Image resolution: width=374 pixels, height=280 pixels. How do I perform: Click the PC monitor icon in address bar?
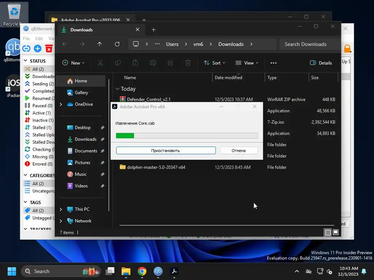point(136,44)
